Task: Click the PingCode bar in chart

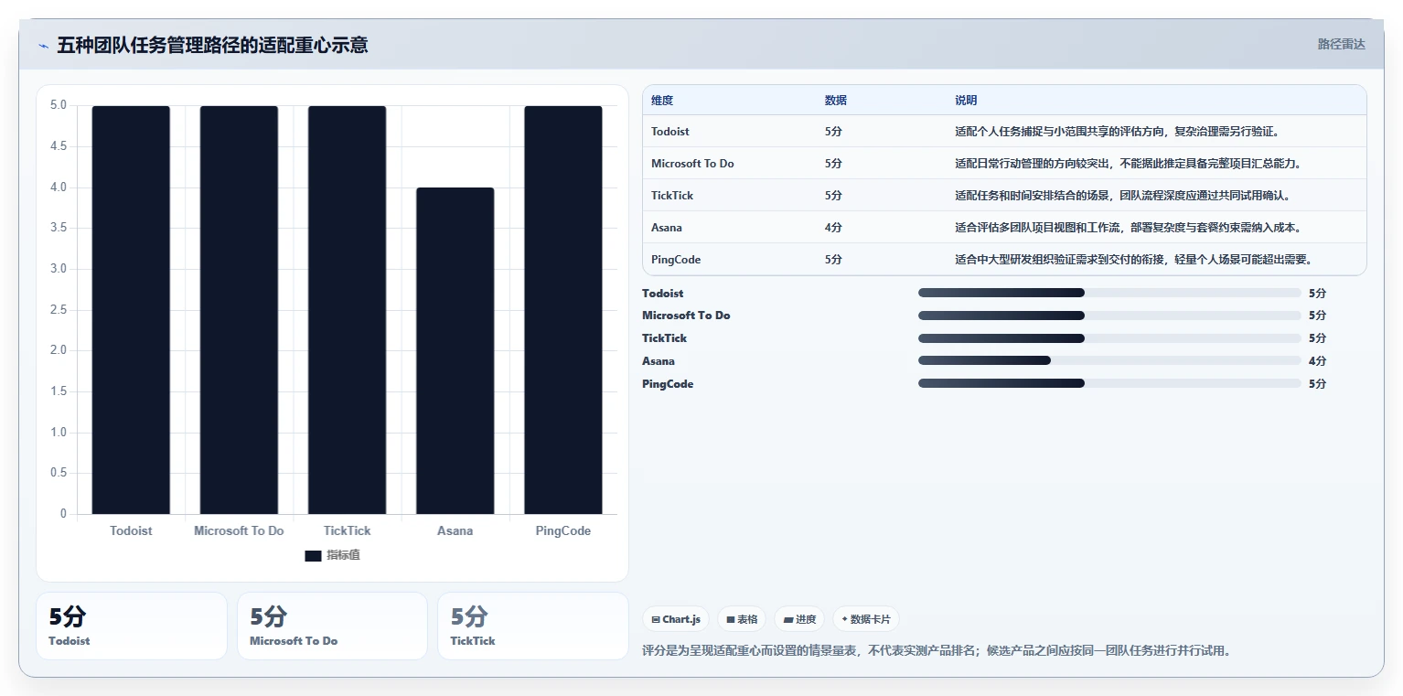Action: click(x=562, y=310)
